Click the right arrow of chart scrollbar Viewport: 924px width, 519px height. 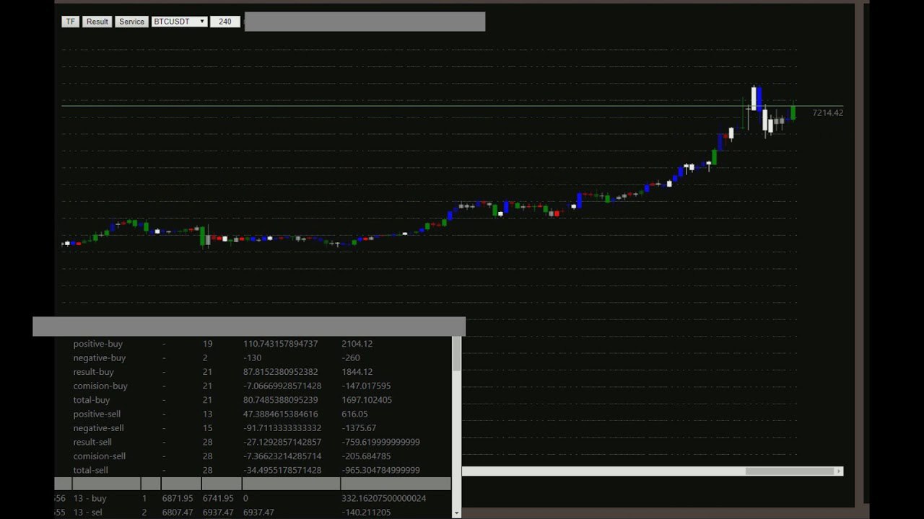[839, 471]
